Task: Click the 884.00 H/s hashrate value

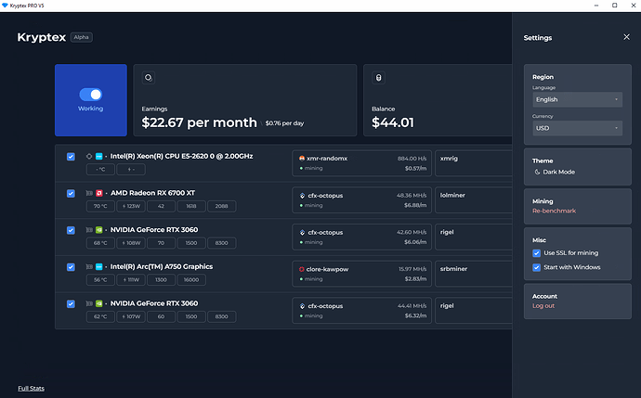Action: 412,159
